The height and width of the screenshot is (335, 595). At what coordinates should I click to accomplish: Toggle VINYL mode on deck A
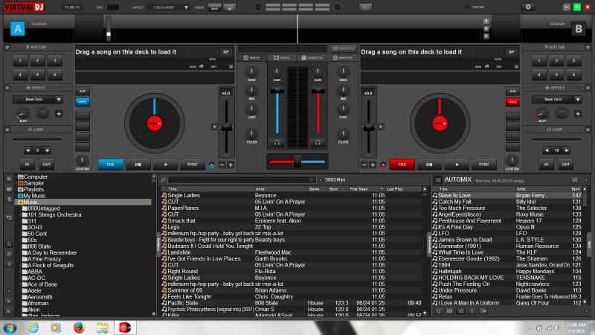click(83, 102)
